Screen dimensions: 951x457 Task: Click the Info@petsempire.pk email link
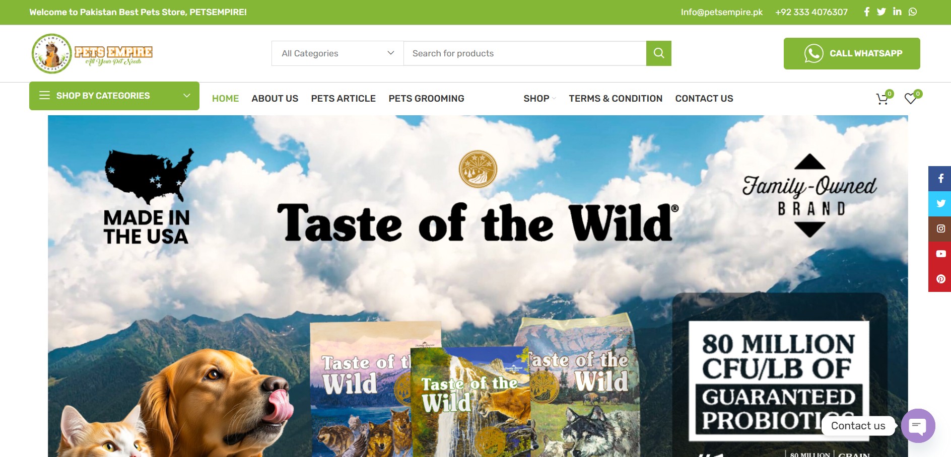tap(722, 12)
